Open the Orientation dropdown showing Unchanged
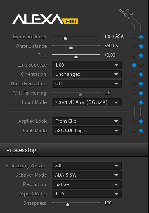 point(87,74)
